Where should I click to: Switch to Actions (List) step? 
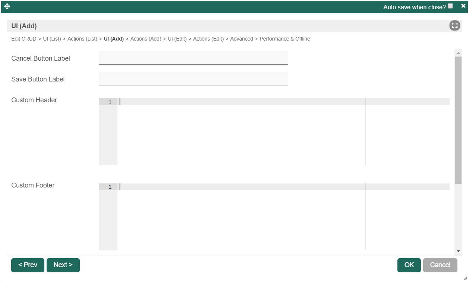click(x=82, y=39)
